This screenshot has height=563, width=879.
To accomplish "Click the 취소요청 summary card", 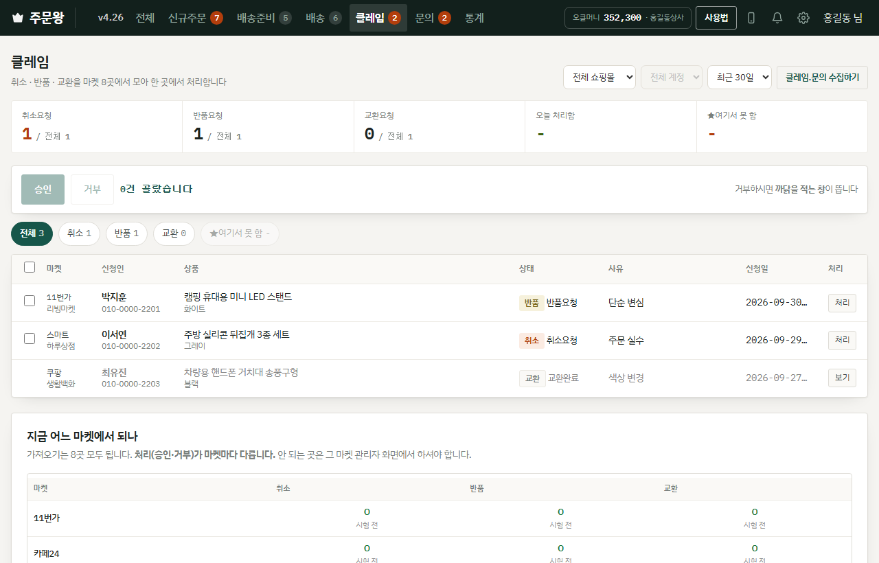I will 97,127.
